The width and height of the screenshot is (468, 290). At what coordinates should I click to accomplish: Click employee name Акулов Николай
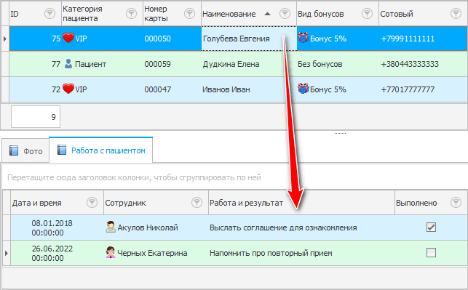click(148, 227)
